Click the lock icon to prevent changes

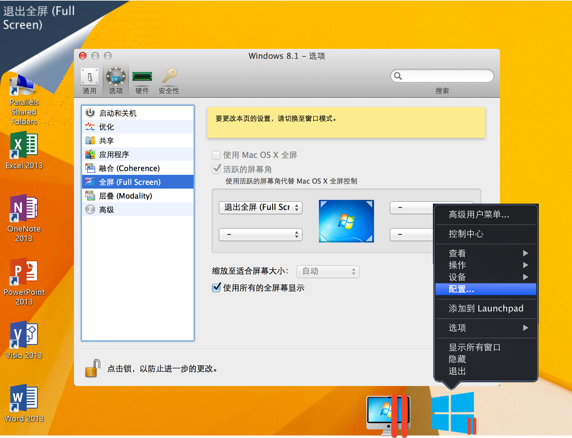(93, 368)
